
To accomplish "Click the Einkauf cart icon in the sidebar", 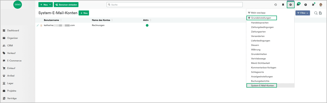I will [4, 68].
